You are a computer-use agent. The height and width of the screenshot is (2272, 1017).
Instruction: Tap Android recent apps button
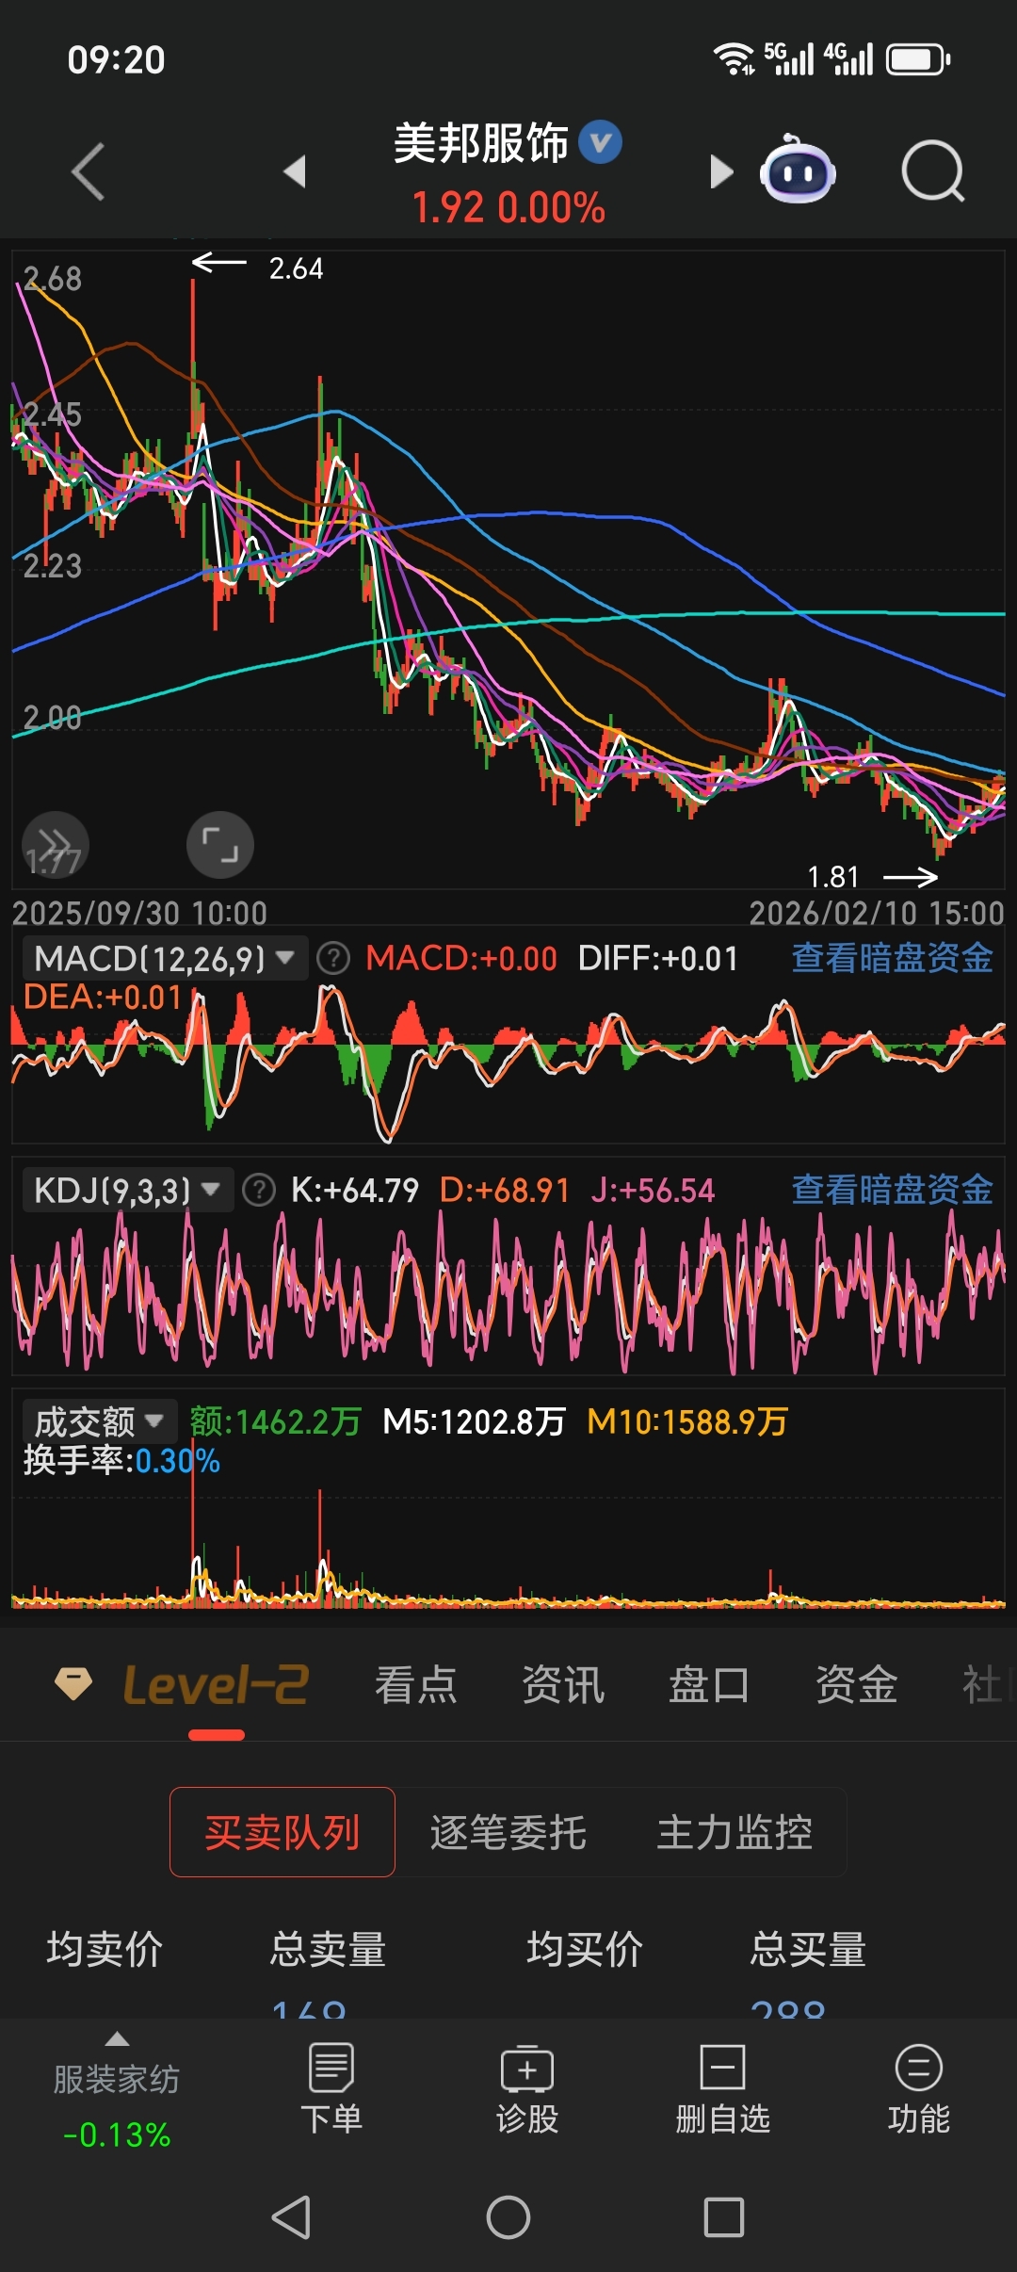[x=724, y=2217]
